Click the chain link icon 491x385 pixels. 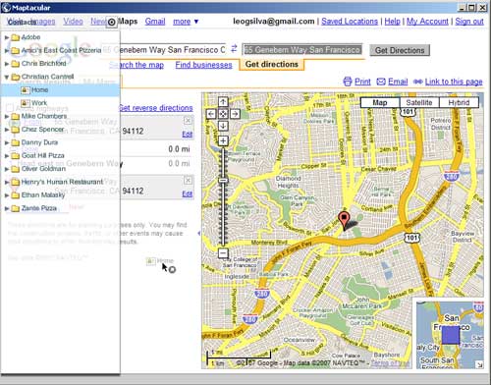point(418,82)
